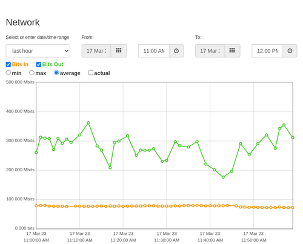Select the average radio button
Image resolution: width=303 pixels, height=244 pixels.
point(56,73)
